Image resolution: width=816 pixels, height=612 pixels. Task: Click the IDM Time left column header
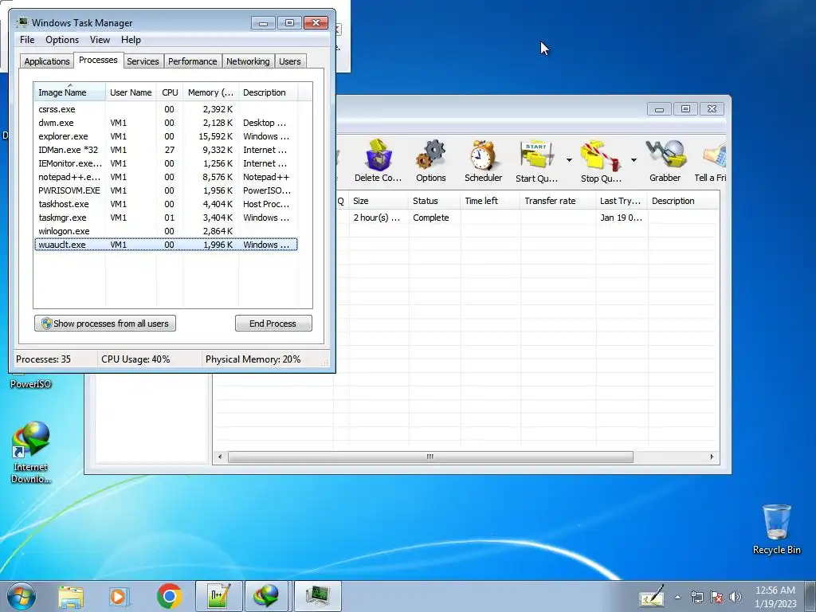490,201
